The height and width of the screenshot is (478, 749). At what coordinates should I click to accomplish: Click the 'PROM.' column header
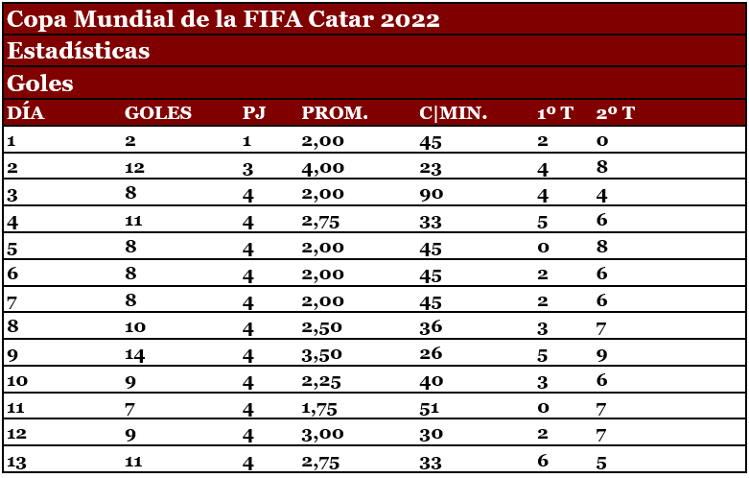coord(335,113)
